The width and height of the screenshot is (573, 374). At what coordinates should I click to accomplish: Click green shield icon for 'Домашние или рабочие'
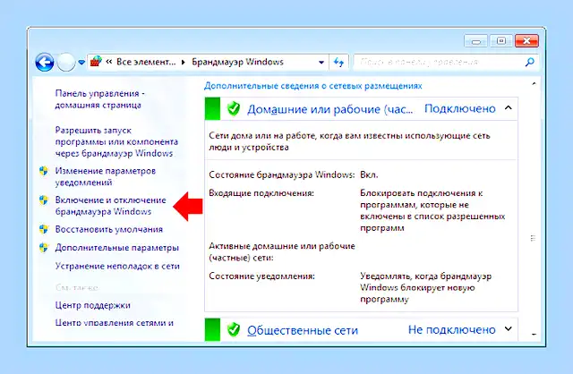[x=233, y=109]
